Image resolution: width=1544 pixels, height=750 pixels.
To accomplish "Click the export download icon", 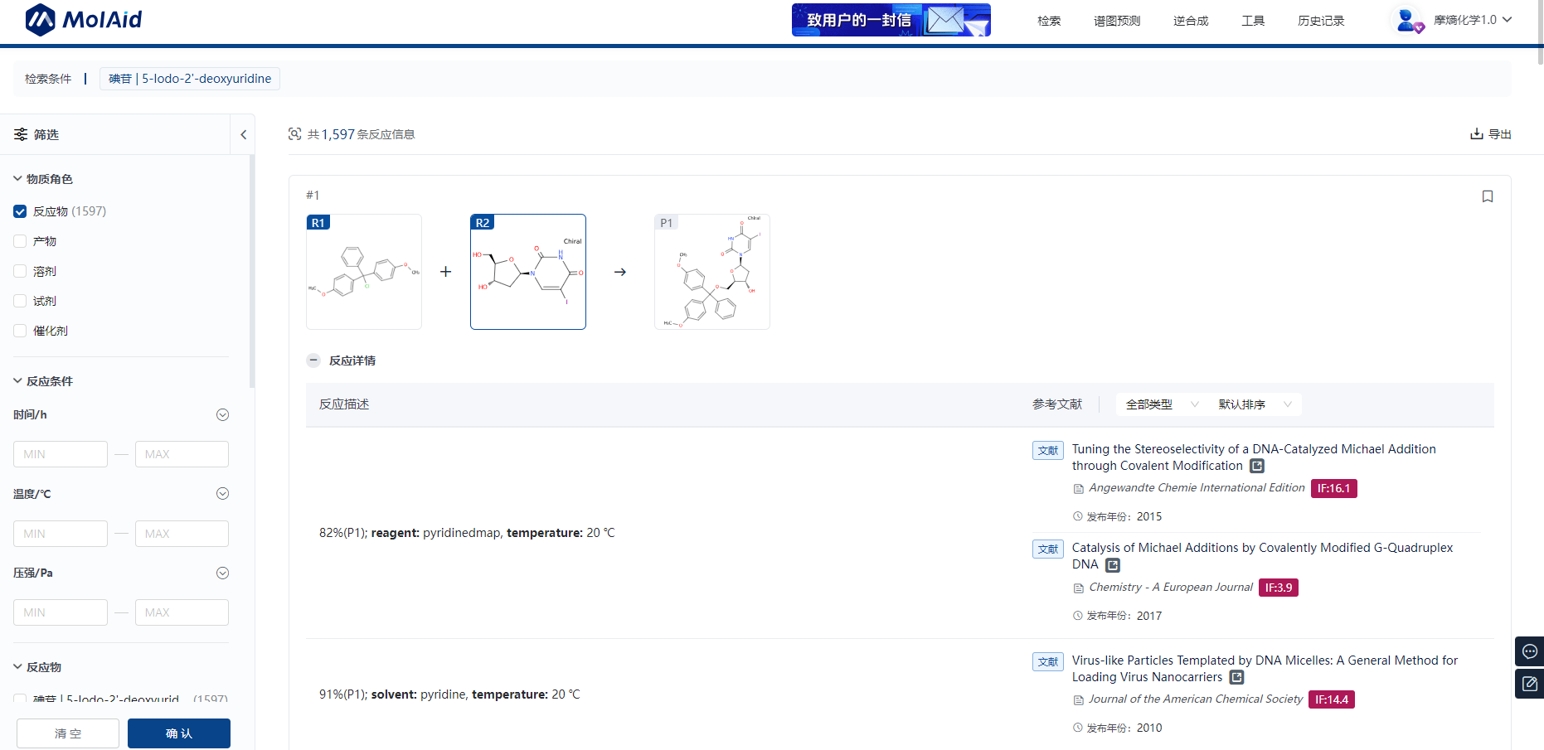I will tap(1477, 134).
